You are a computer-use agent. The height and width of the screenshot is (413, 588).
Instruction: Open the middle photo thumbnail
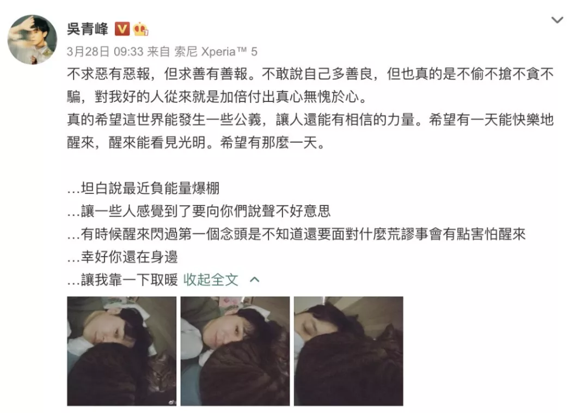click(235, 351)
